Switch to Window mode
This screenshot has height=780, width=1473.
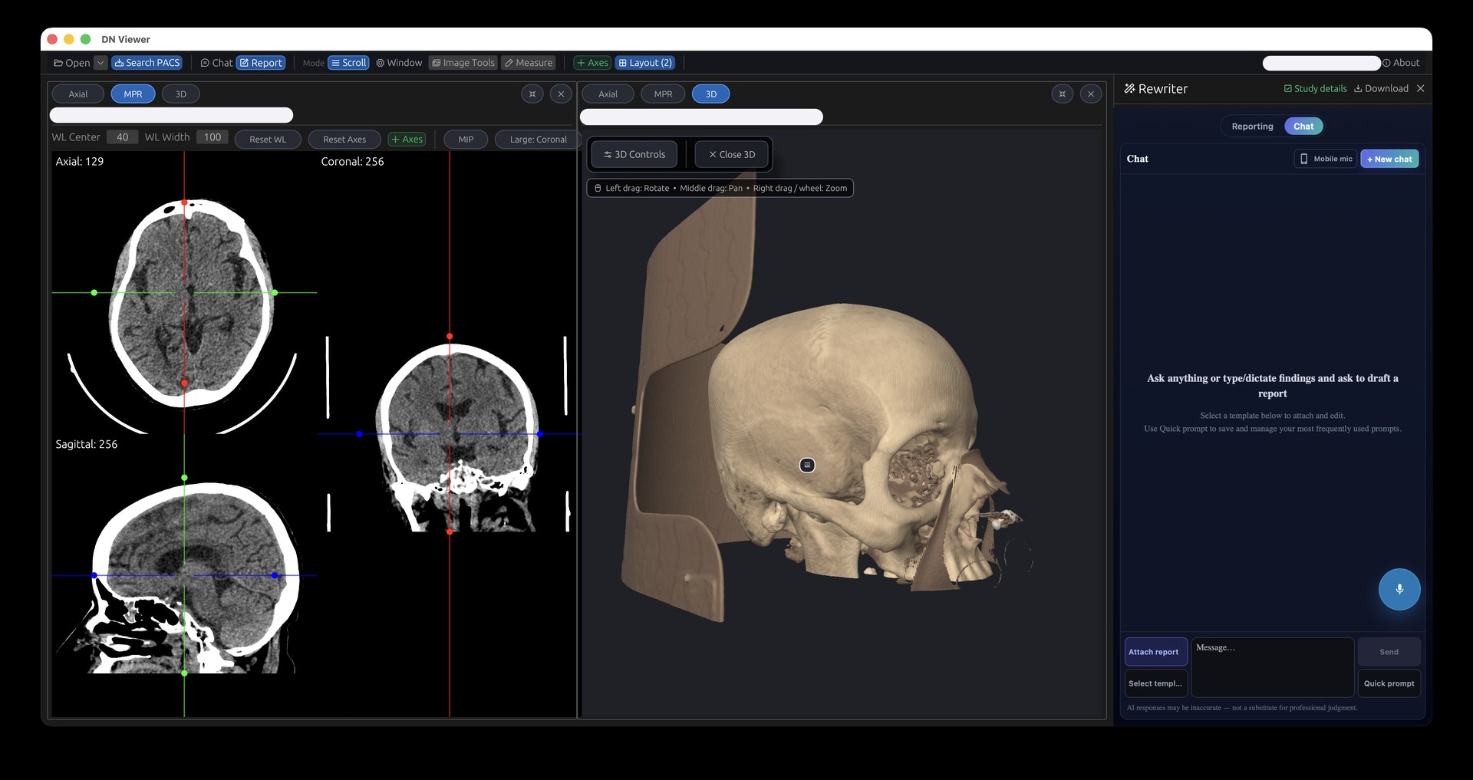click(399, 63)
